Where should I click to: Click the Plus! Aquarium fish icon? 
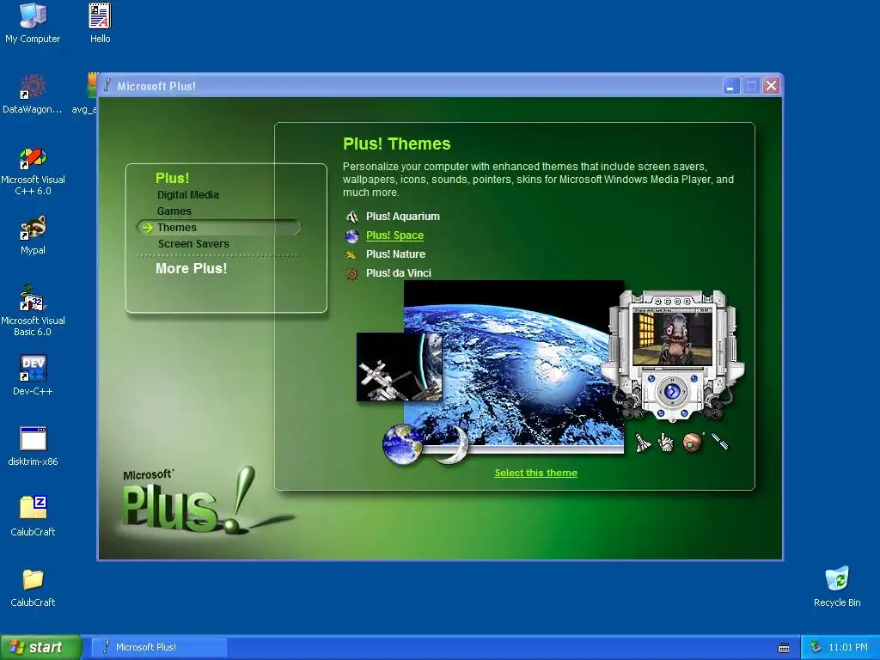(351, 217)
